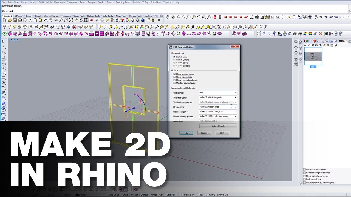
Task: Select the Test 1 named view thumbnail
Action: point(313,56)
